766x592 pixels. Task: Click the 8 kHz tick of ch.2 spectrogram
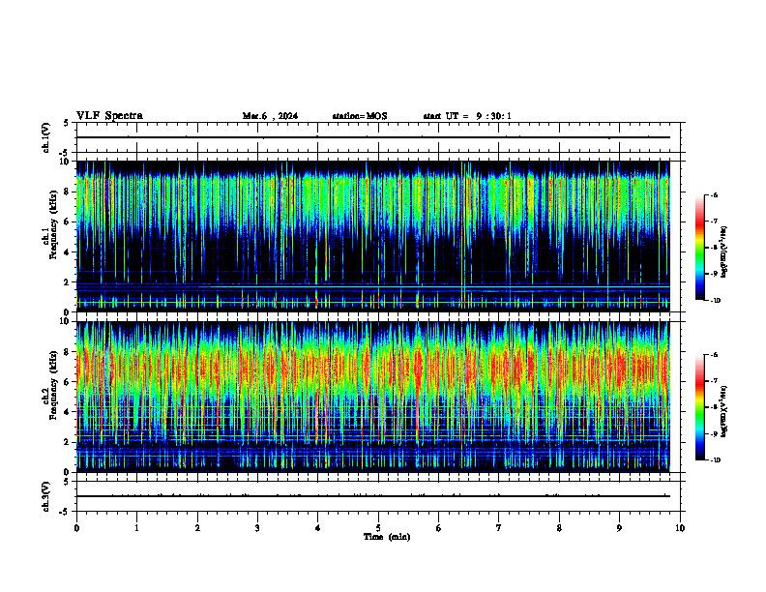click(x=67, y=352)
